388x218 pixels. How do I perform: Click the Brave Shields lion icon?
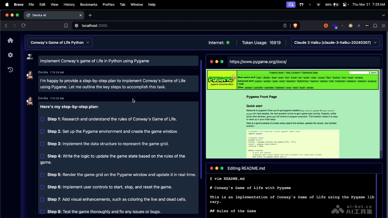point(295,26)
